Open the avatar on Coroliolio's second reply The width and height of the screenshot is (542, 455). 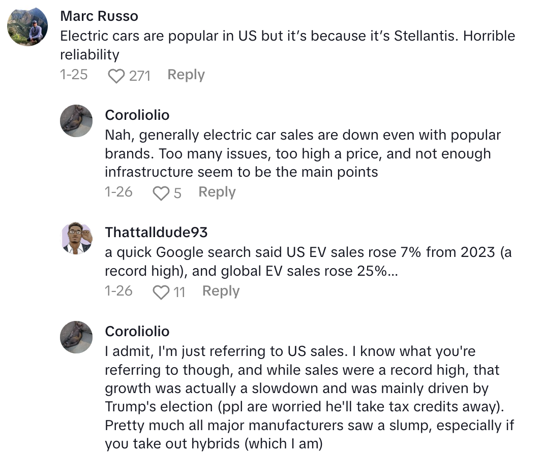76,337
